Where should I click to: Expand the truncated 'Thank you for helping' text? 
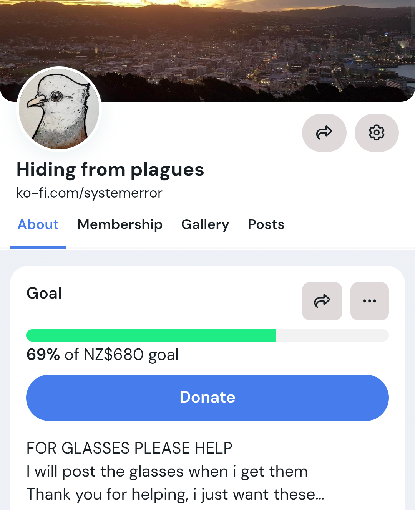click(x=175, y=494)
